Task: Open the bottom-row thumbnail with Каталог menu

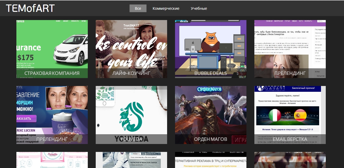Action: [290, 160]
